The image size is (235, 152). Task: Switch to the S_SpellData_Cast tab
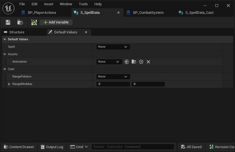[x=199, y=12]
